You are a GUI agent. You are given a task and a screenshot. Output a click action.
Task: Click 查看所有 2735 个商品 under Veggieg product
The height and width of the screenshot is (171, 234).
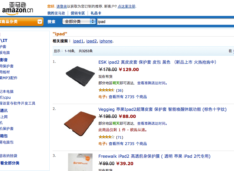(x=128, y=144)
